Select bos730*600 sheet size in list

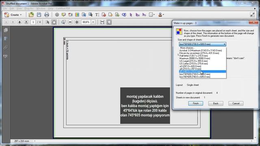202,74
